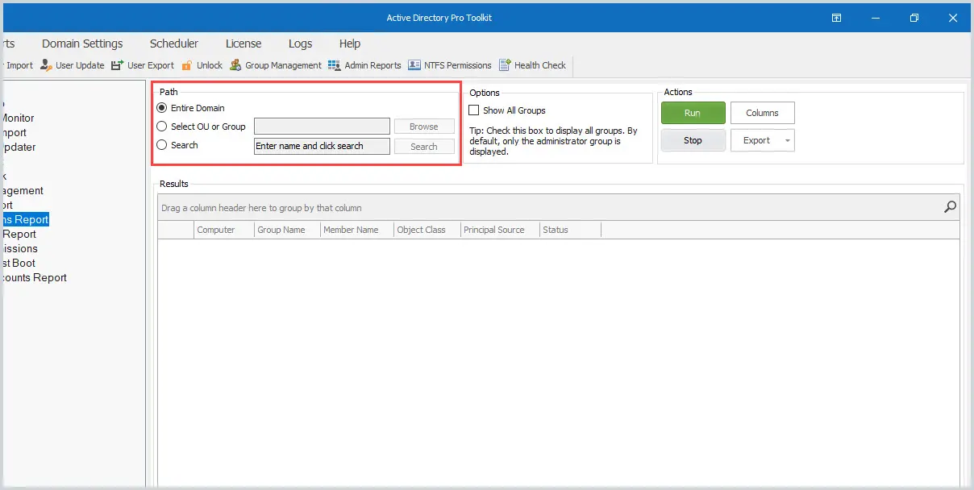Viewport: 974px width, 490px height.
Task: Click the User Update toolbar label
Action: tap(80, 65)
